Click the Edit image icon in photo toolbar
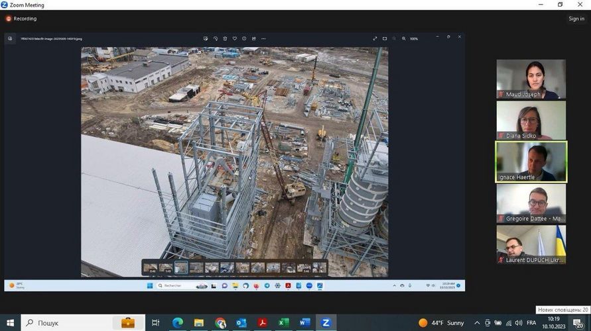This screenshot has height=331, width=591. (x=206, y=38)
